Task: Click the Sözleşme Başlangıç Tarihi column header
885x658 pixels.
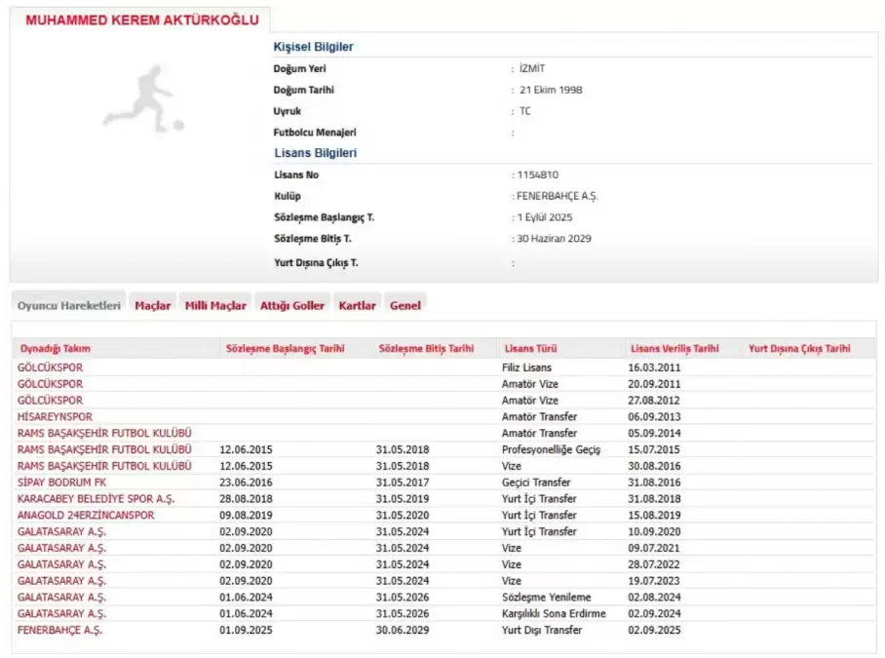Action: click(285, 348)
